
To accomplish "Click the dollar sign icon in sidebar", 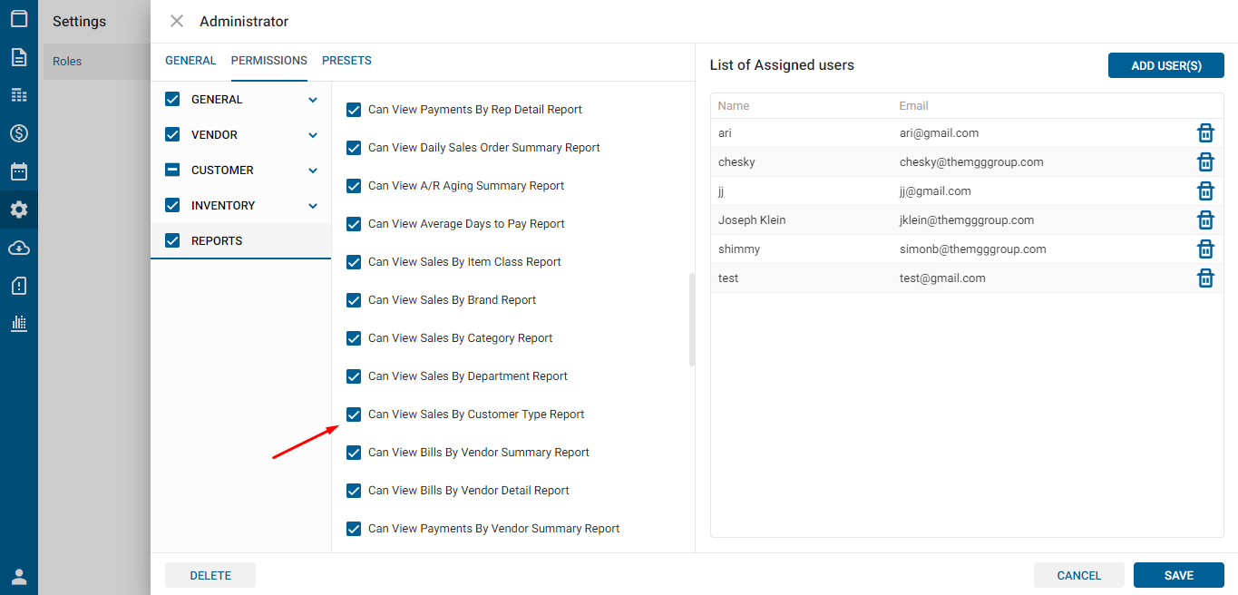I will point(19,133).
